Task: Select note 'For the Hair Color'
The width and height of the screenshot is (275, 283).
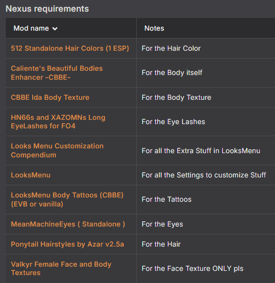Action: pos(171,49)
